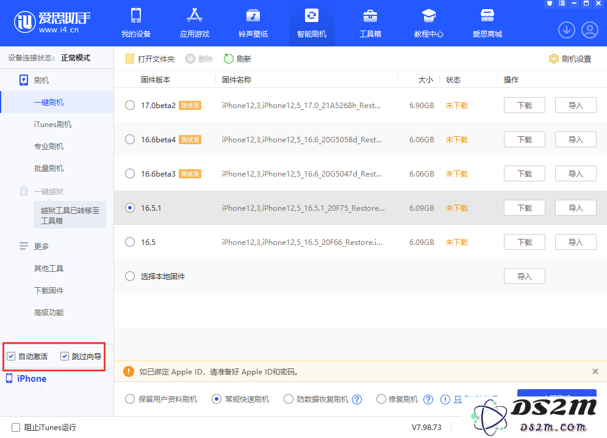Screen dimensions: 607x438
Task: Click 导入 for 16.5.1 firmware
Action: coord(576,208)
